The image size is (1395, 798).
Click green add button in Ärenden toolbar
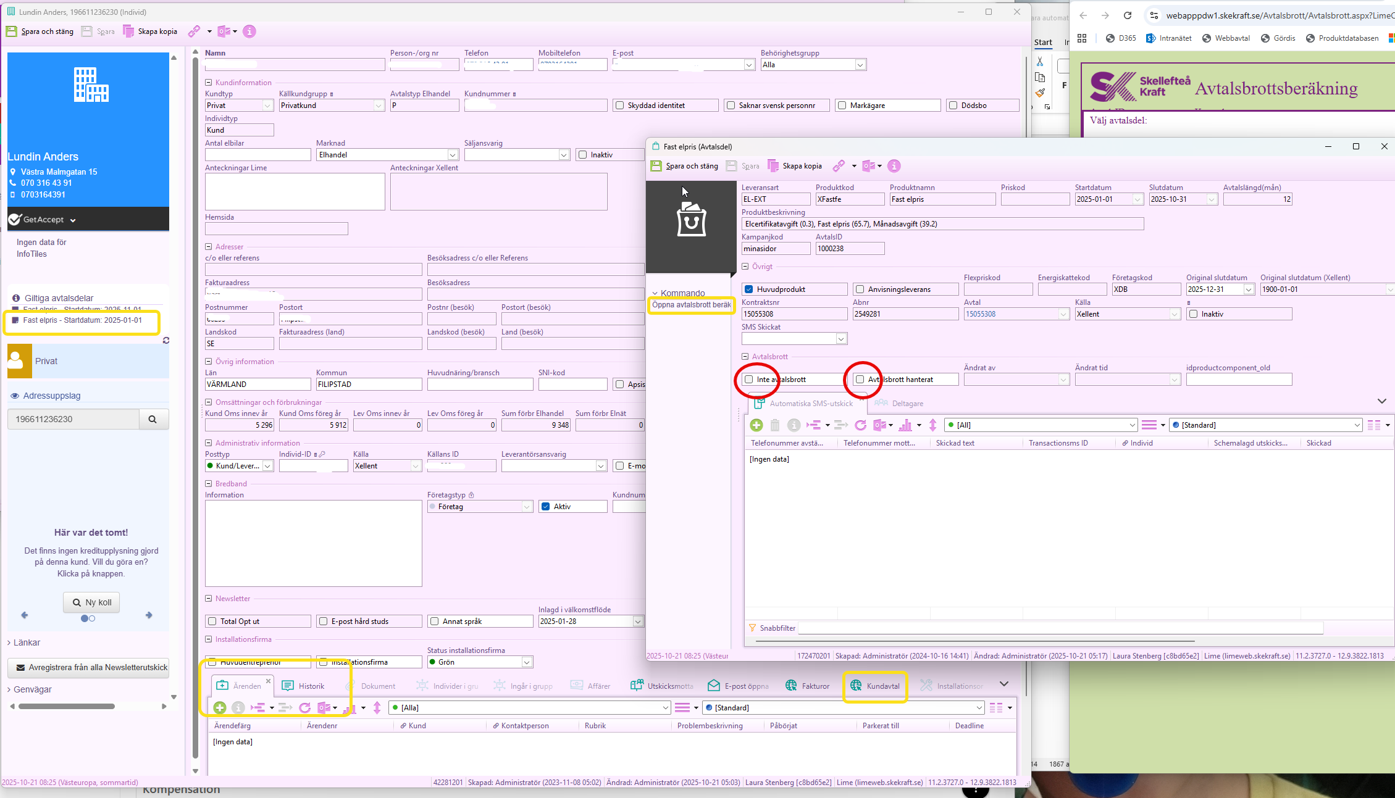click(x=219, y=708)
